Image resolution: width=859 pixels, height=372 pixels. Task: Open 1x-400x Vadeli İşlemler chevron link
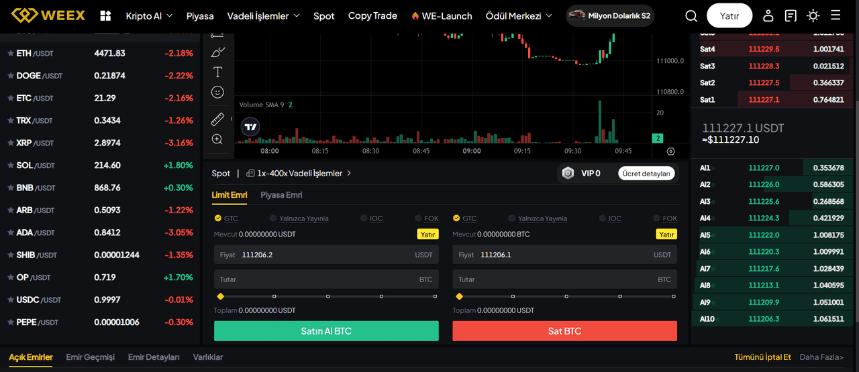point(349,173)
